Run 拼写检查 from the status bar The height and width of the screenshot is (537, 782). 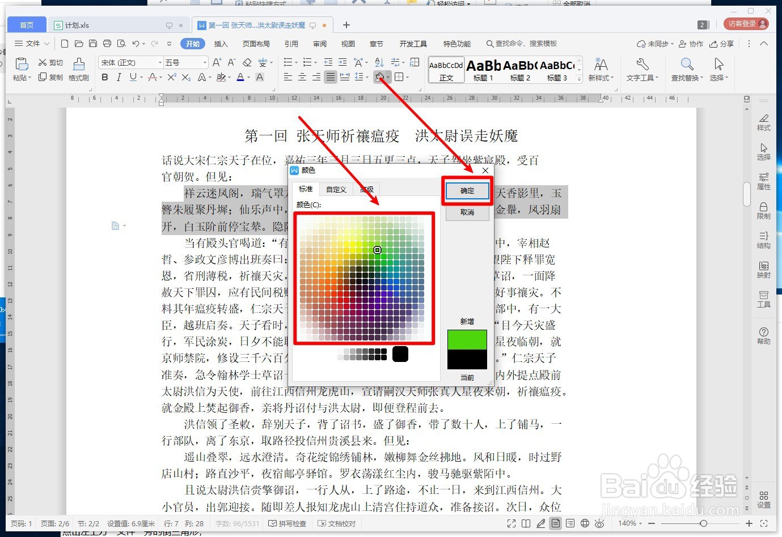tap(287, 523)
